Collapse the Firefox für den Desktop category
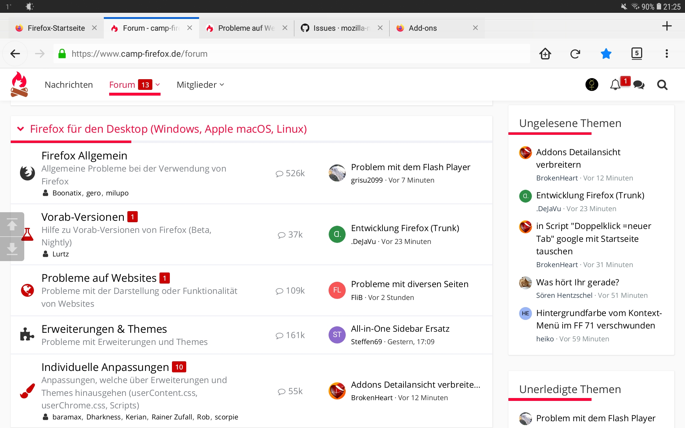The width and height of the screenshot is (685, 428). coord(21,129)
